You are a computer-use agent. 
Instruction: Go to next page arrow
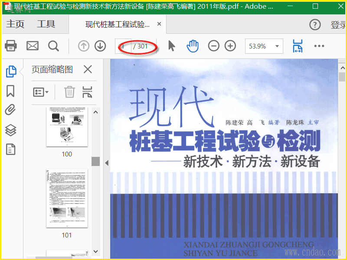tap(100, 46)
